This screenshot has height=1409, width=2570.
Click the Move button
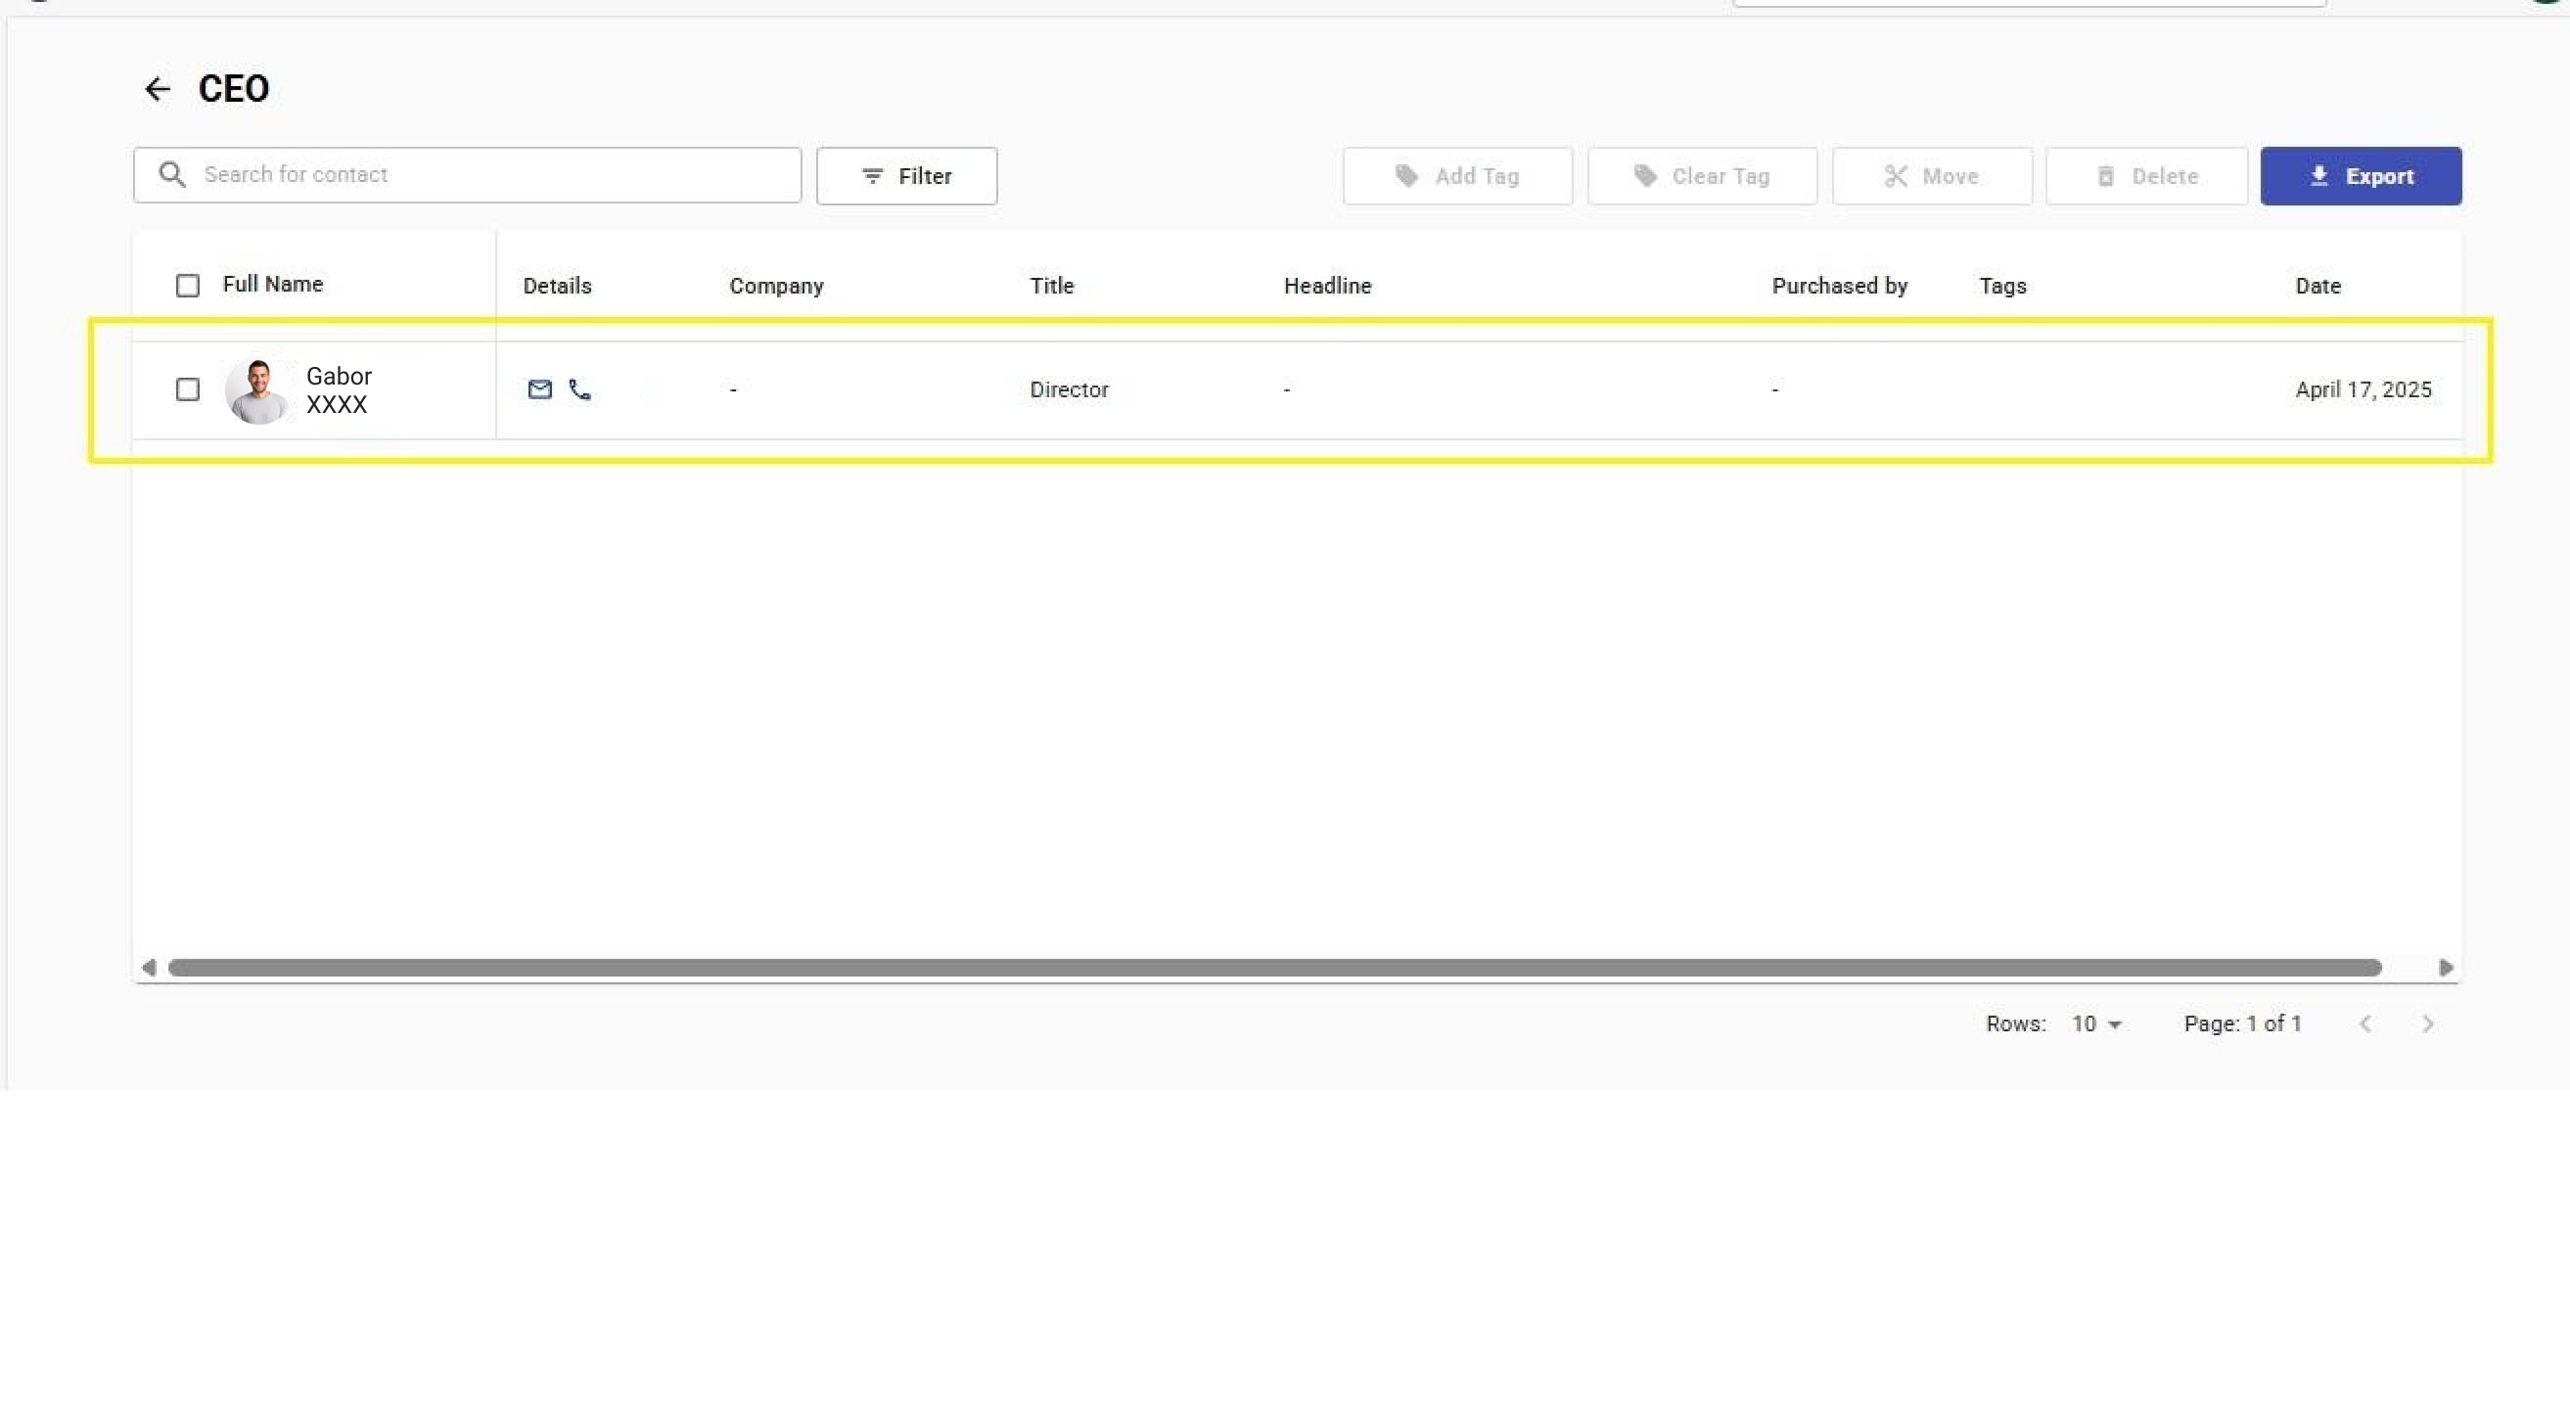tap(1932, 176)
